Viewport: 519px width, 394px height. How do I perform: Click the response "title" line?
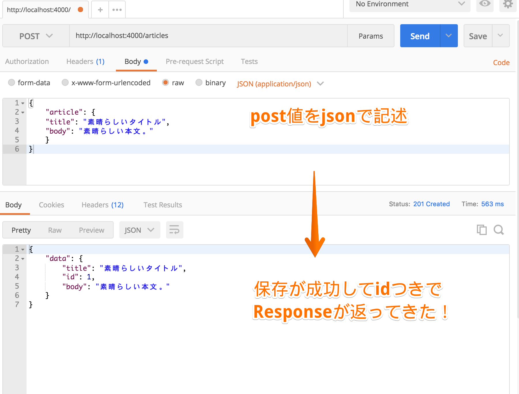124,268
